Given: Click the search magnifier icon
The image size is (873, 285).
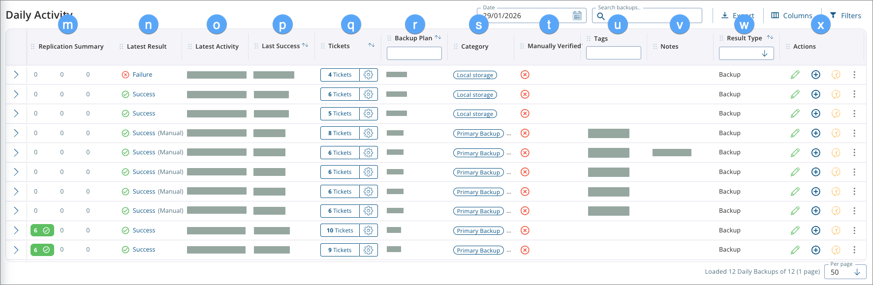Looking at the screenshot, I should (x=601, y=16).
